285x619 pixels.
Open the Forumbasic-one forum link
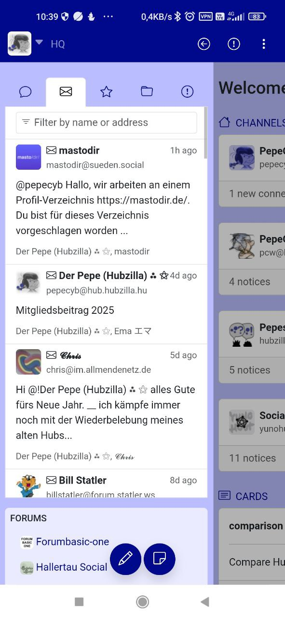point(72,542)
